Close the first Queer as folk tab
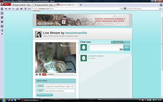The image size is (163, 102). pos(32,5)
